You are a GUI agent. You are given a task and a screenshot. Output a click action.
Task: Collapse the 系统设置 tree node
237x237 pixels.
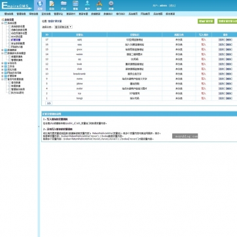coord(3,23)
